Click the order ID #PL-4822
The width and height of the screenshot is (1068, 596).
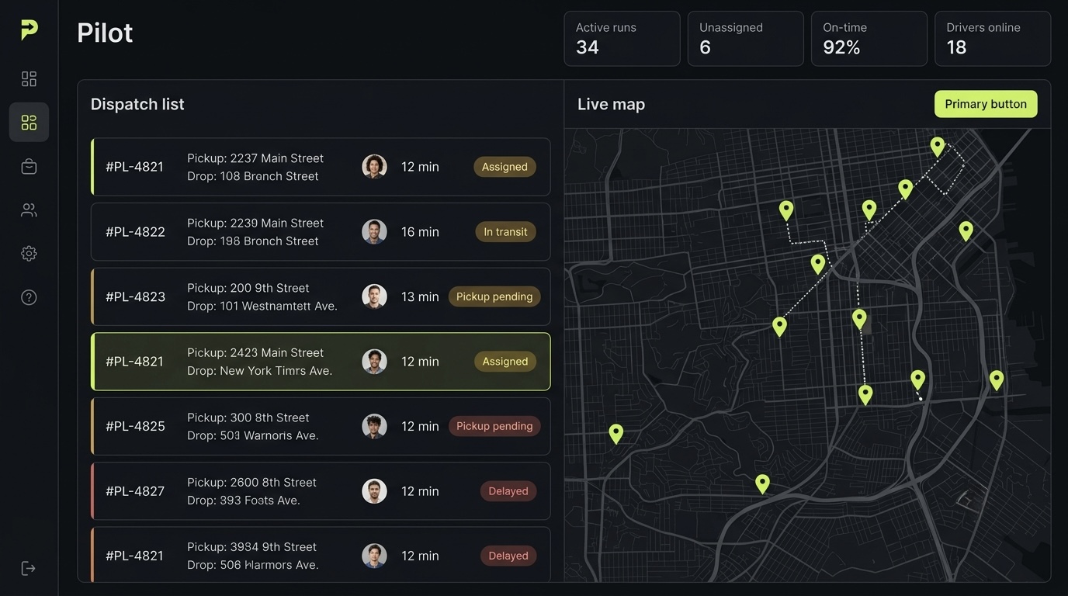click(135, 232)
